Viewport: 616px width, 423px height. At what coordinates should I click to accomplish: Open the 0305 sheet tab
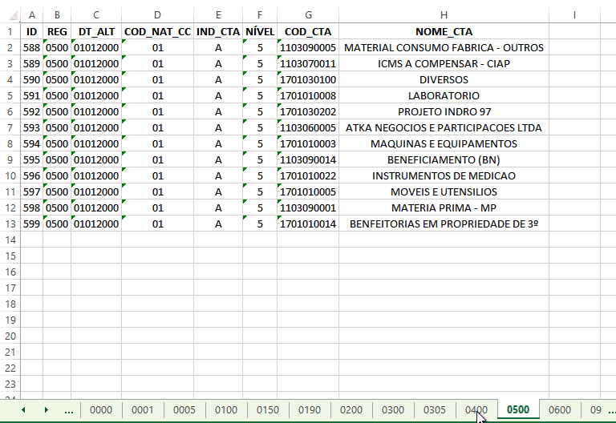click(435, 410)
